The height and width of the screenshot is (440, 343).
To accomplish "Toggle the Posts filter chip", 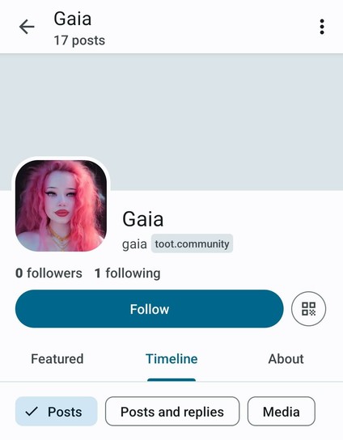I will click(57, 412).
